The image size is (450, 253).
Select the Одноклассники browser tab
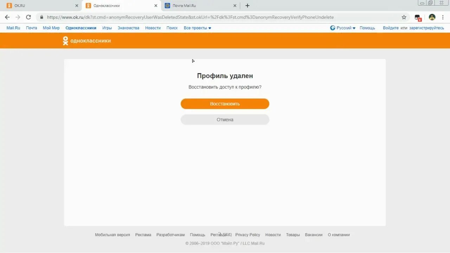coord(121,6)
